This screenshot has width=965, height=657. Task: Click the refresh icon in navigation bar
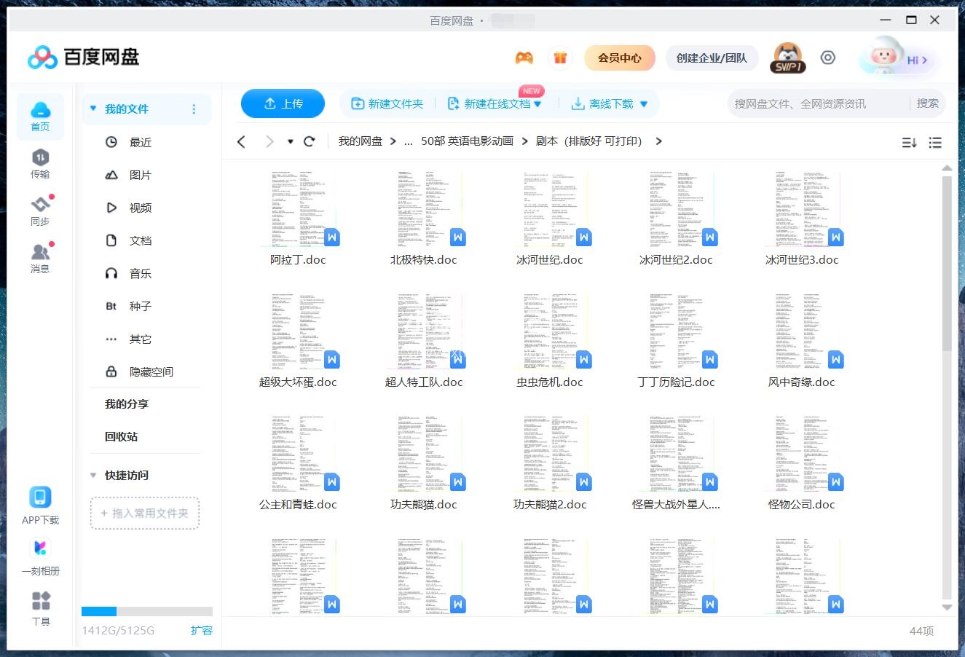pos(310,141)
